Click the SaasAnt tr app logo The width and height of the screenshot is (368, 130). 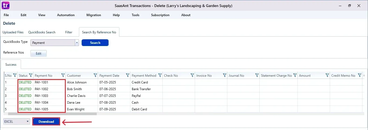[x=5, y=5]
